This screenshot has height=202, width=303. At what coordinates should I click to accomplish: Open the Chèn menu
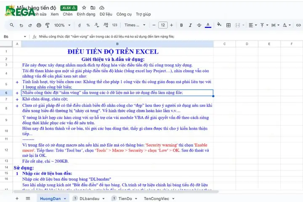[x=68, y=14]
